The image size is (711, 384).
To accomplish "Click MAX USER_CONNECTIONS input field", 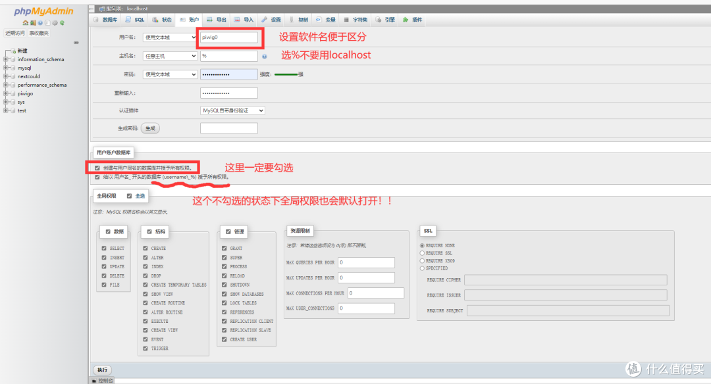I will (367, 308).
